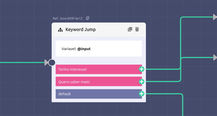217x116 pixels.
Task: Click the Keyword Jump node title
Action: pyautogui.click(x=80, y=30)
